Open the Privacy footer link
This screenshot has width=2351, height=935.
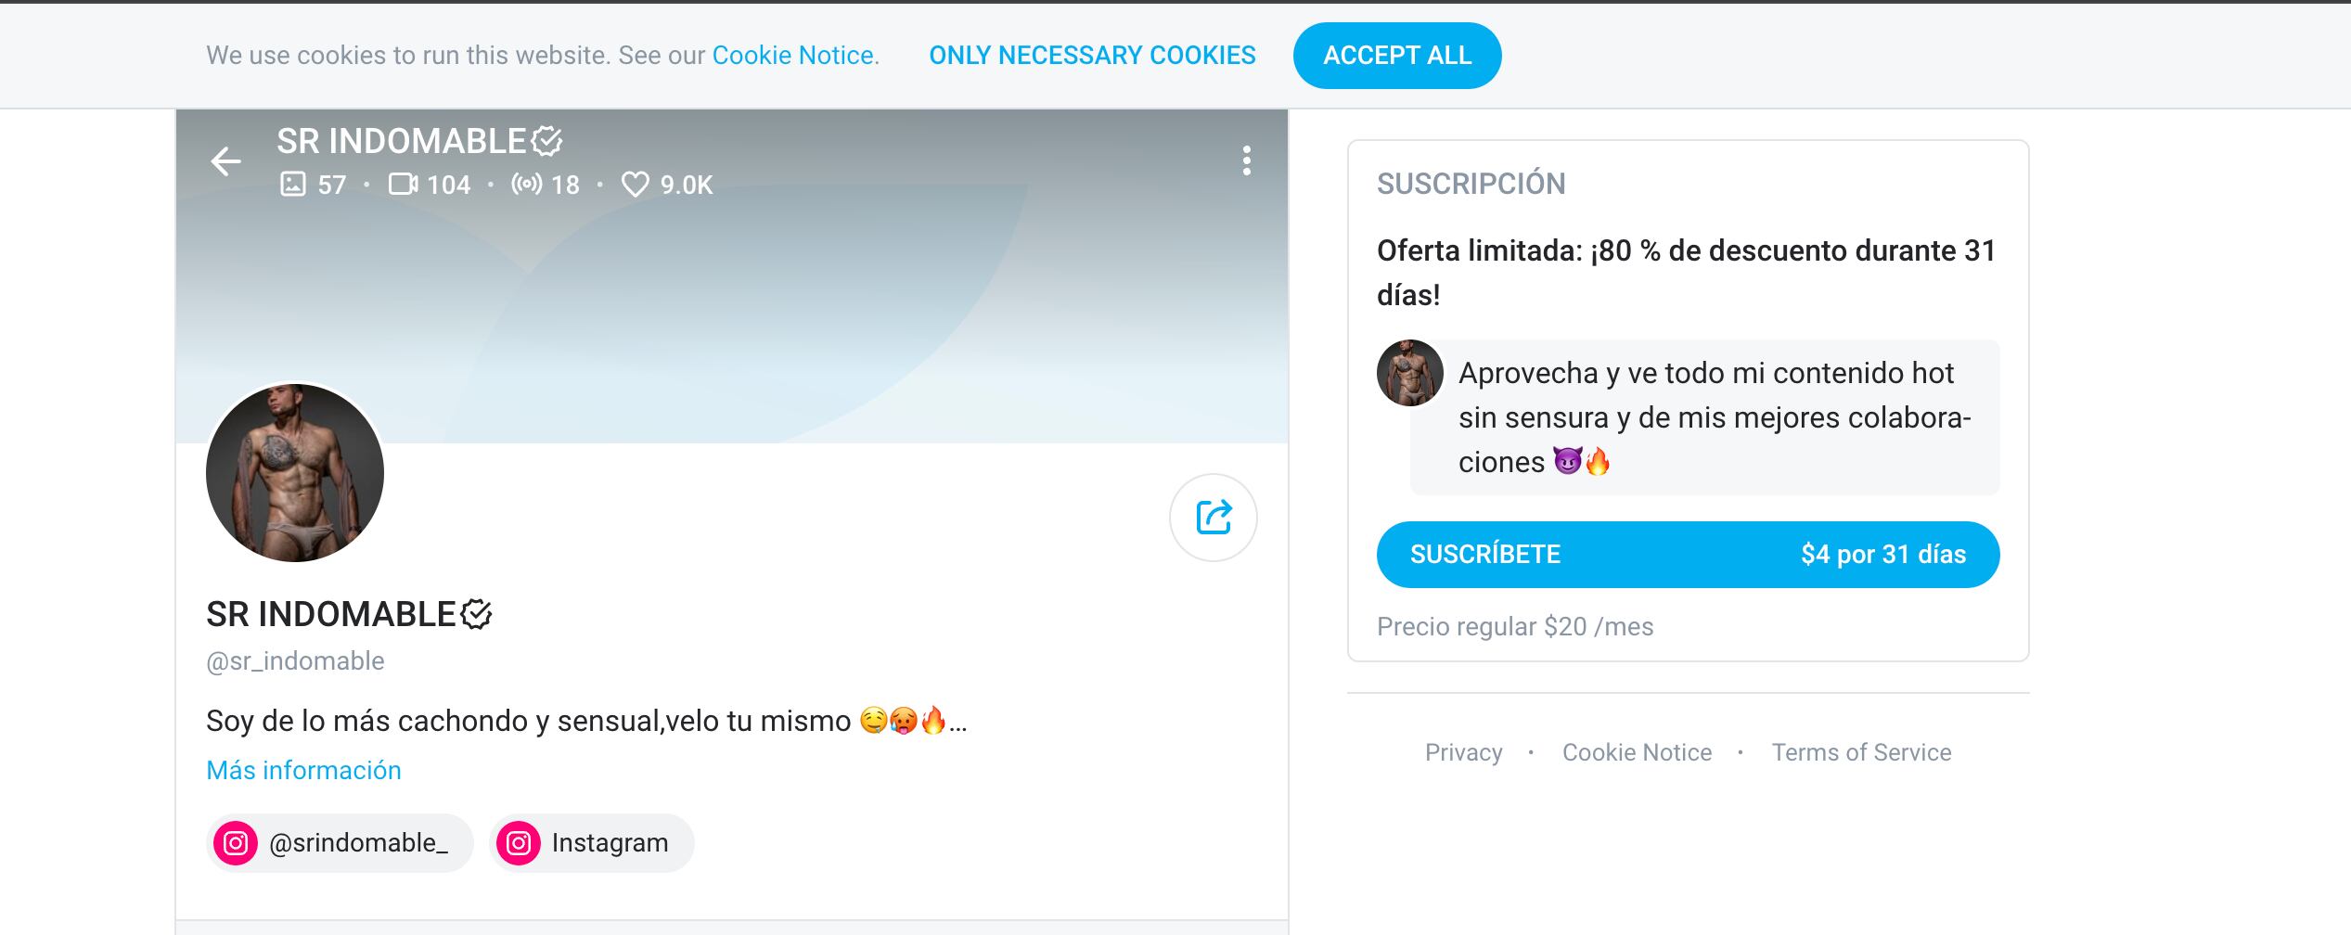click(x=1463, y=752)
